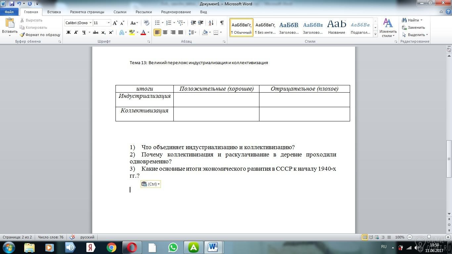Click the Найти button
Image resolution: width=452 pixels, height=254 pixels.
point(413,20)
